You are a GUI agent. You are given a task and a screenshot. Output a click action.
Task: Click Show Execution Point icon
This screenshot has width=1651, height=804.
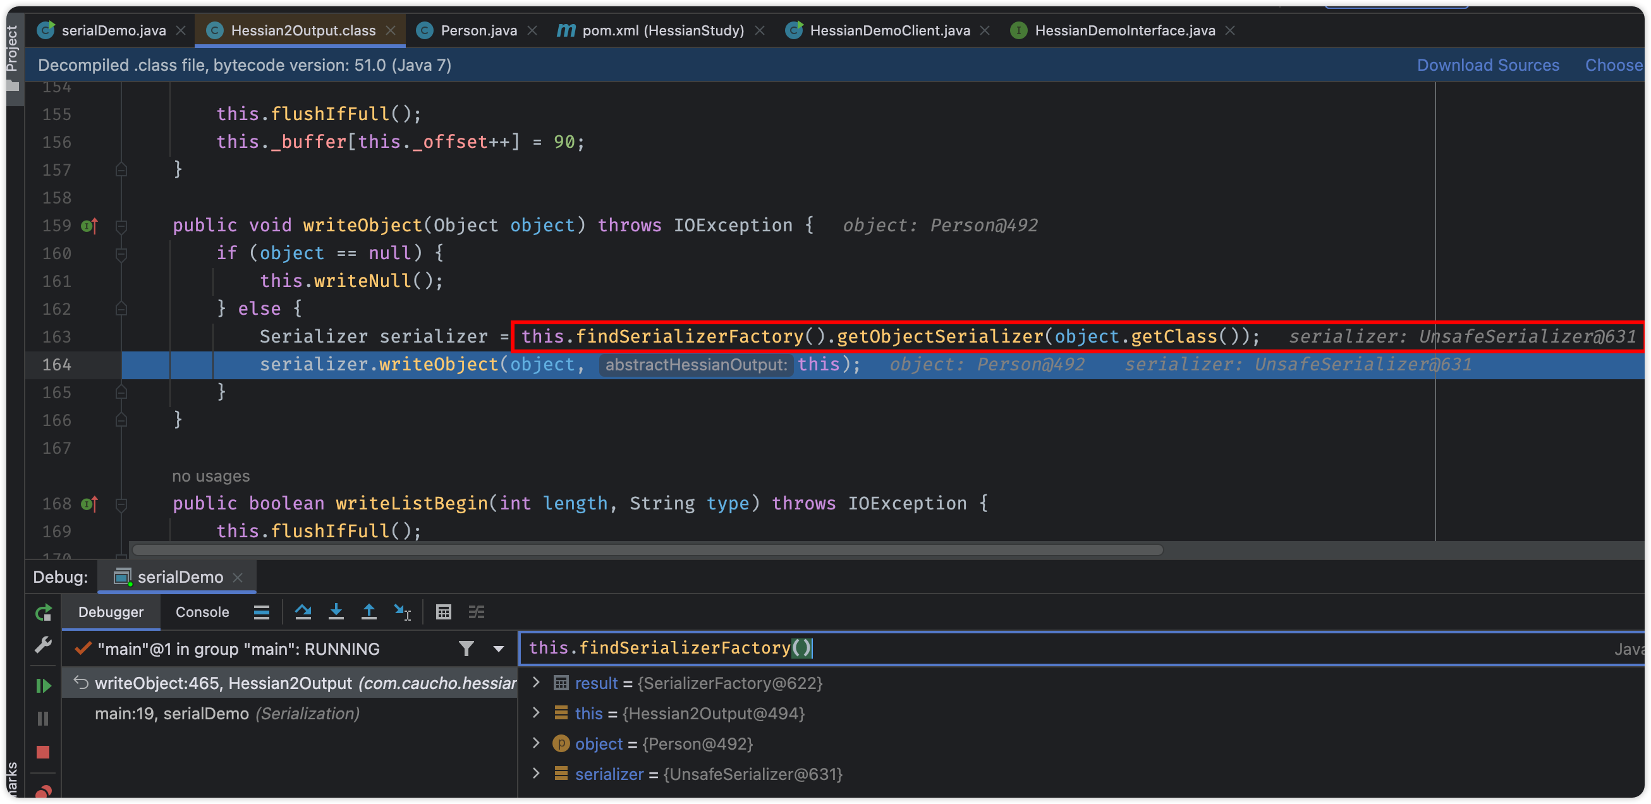pyautogui.click(x=262, y=612)
